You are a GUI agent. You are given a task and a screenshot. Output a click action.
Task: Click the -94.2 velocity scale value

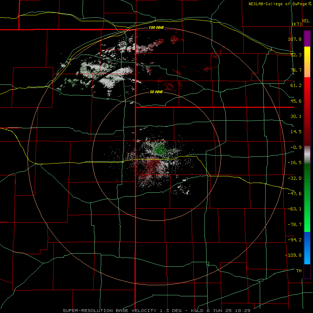click(295, 240)
